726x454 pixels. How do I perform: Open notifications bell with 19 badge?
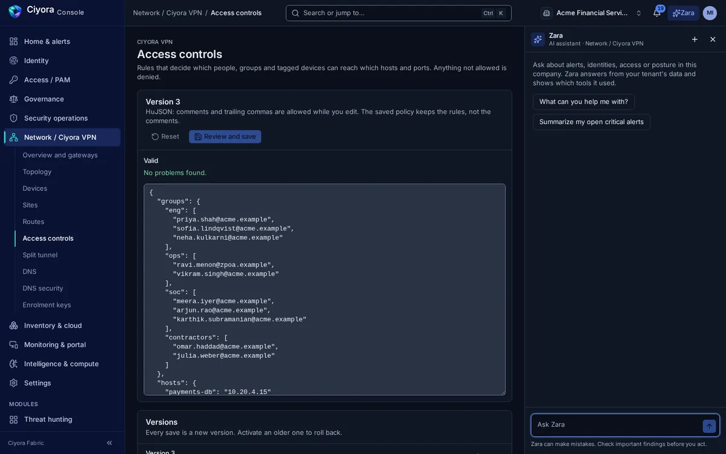(x=657, y=13)
